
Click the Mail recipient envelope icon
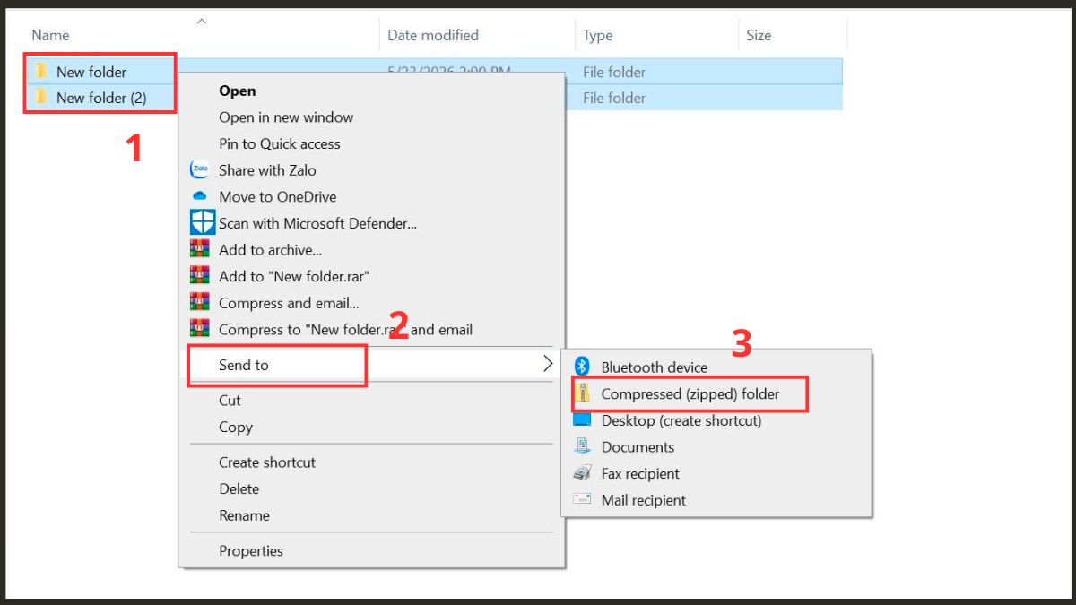click(583, 500)
